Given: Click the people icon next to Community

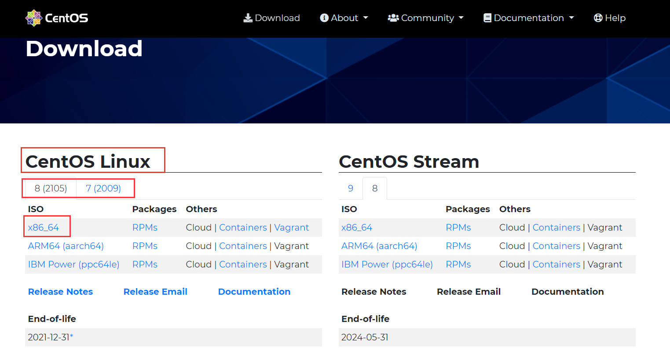Looking at the screenshot, I should (393, 18).
